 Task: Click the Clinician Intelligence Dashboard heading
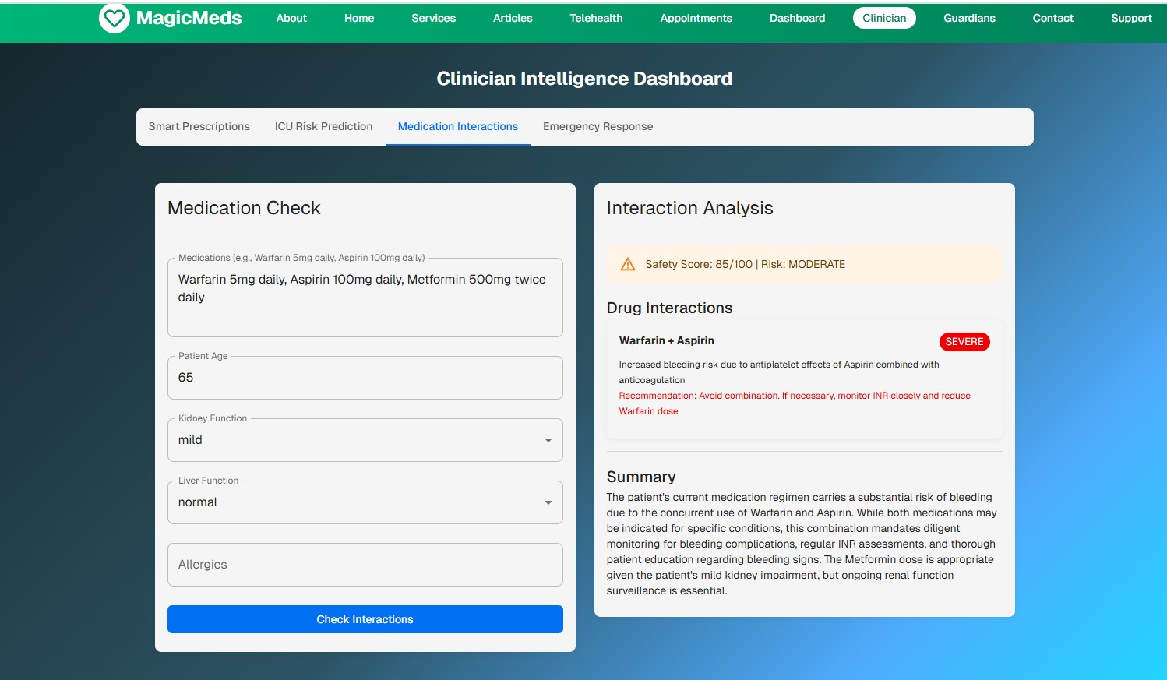pyautogui.click(x=584, y=79)
